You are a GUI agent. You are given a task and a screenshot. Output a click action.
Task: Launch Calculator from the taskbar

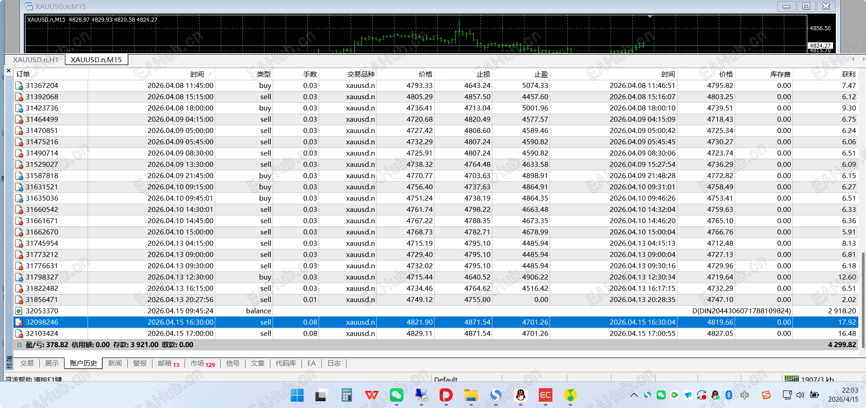pos(347,395)
